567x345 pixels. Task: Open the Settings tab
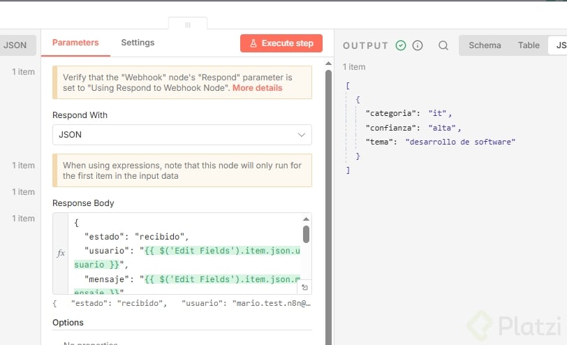click(x=138, y=43)
